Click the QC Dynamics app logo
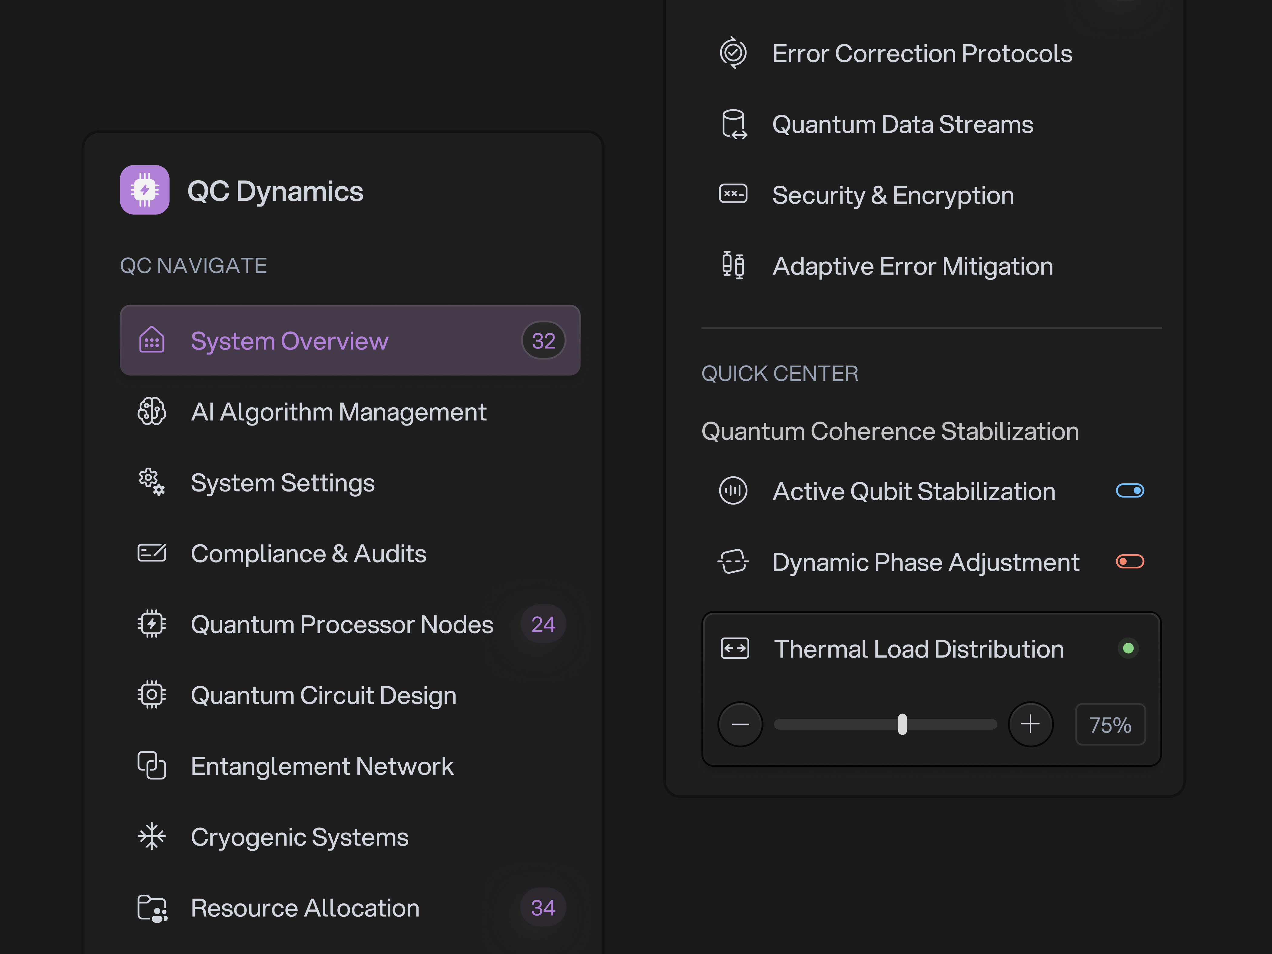The image size is (1272, 954). pos(144,190)
